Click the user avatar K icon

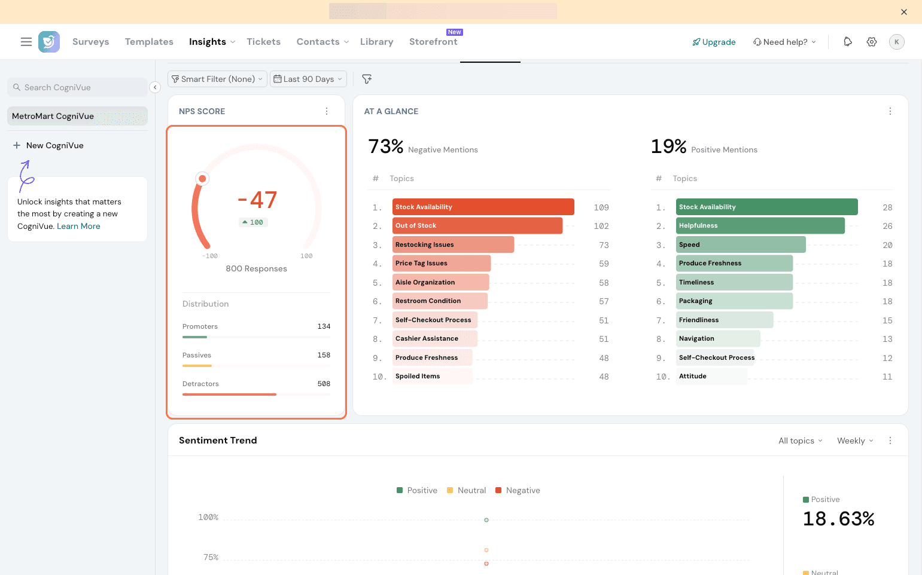896,42
